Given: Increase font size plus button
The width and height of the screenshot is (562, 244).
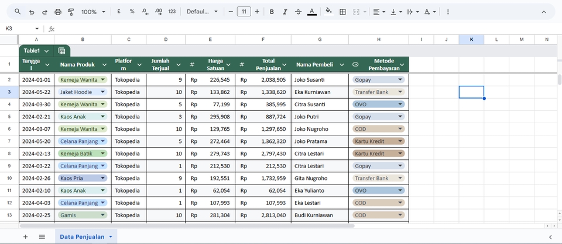Looking at the screenshot, I should coord(257,12).
